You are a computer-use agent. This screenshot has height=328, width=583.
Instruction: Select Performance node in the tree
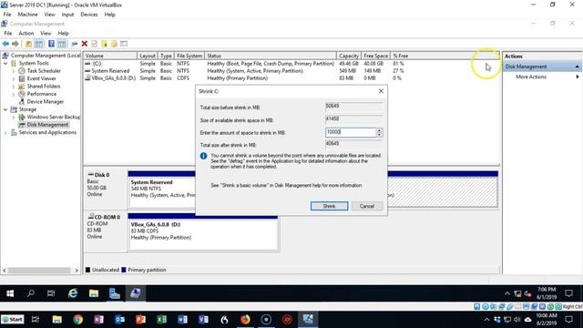41,94
